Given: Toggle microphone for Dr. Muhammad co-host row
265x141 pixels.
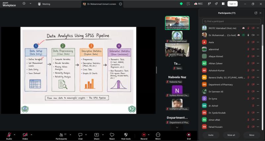Looking at the screenshot, I should point(248,35).
